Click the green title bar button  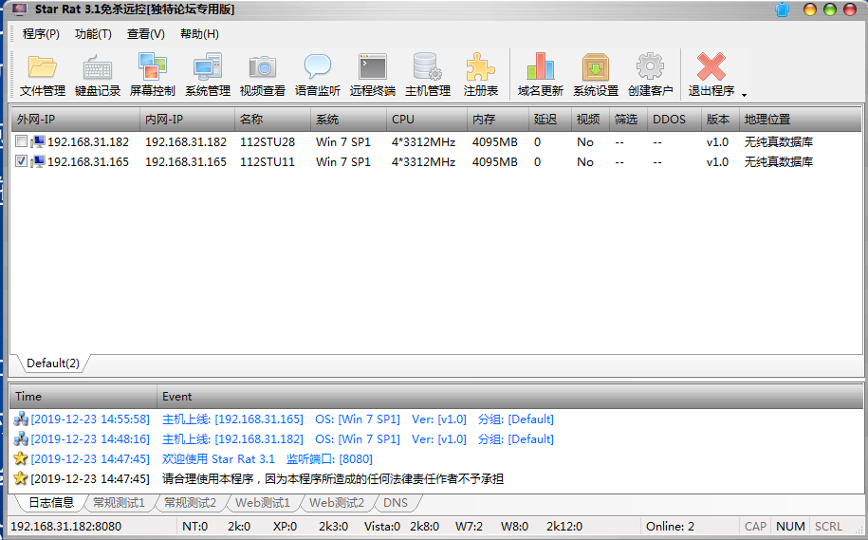tap(830, 9)
